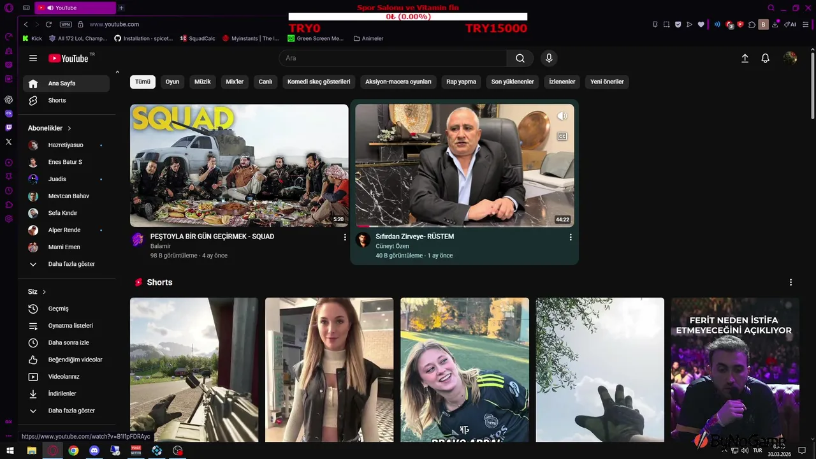Open the Balamir channel link
Screen dimensions: 816x459
[x=161, y=246]
